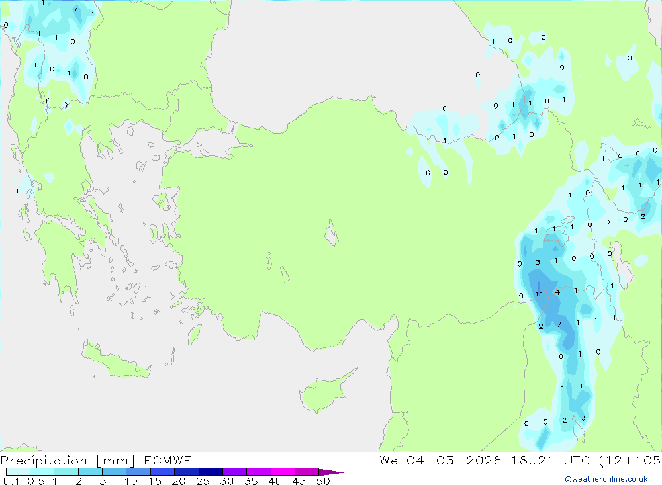Select the 2–5 mm legend color swatch
The height and width of the screenshot is (485, 662).
(x=90, y=472)
